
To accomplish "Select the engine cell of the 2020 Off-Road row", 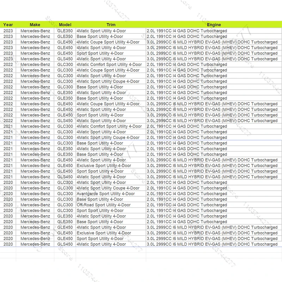I will point(214,205).
